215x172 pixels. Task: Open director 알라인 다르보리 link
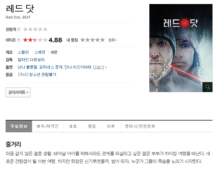(x=31, y=60)
